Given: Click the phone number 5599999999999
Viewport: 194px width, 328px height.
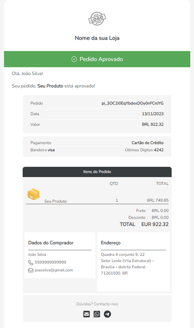Looking at the screenshot, I should 50,262.
